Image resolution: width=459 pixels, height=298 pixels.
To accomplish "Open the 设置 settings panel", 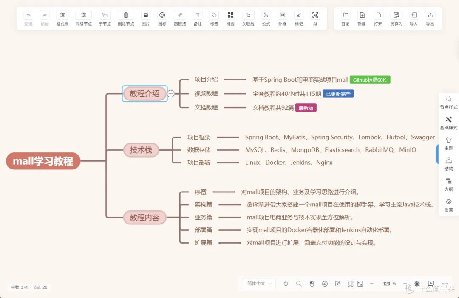I will [x=448, y=205].
